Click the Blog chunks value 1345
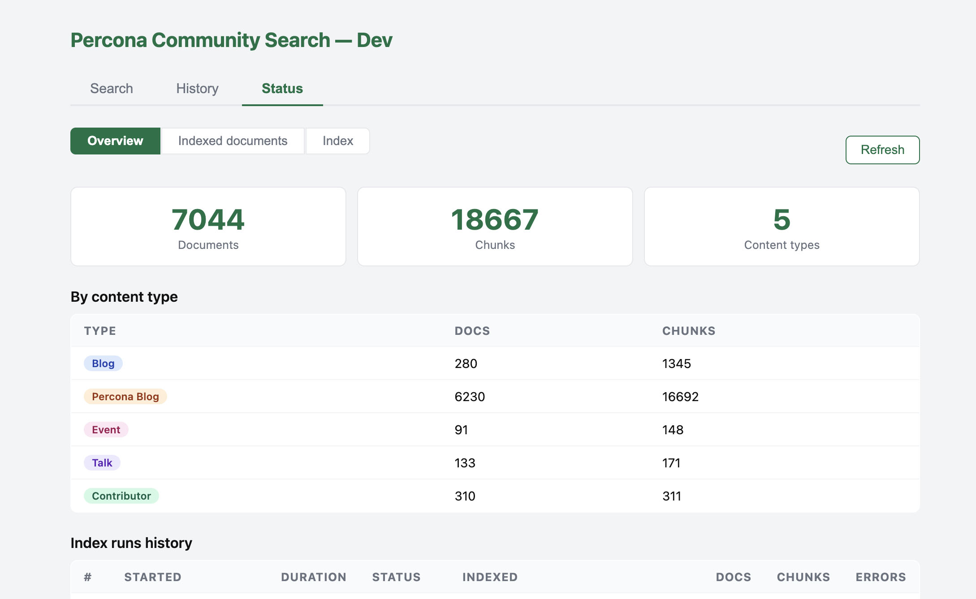This screenshot has width=976, height=599. (677, 364)
